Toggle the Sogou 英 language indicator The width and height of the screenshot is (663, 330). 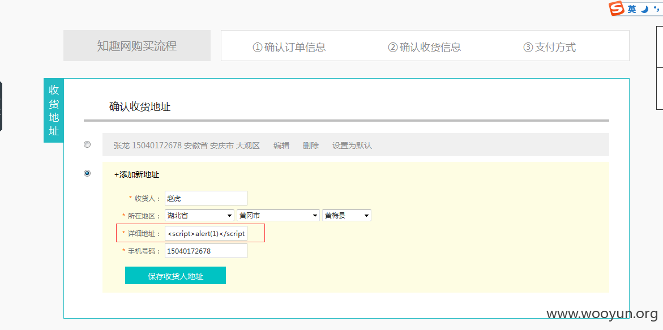(632, 9)
